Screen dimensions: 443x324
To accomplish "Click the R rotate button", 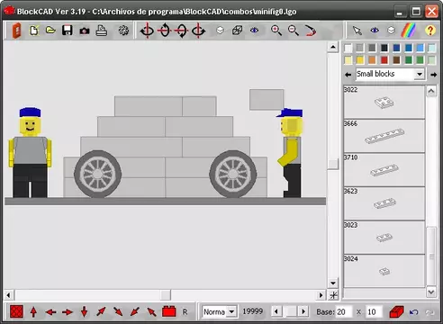I will [185, 312].
